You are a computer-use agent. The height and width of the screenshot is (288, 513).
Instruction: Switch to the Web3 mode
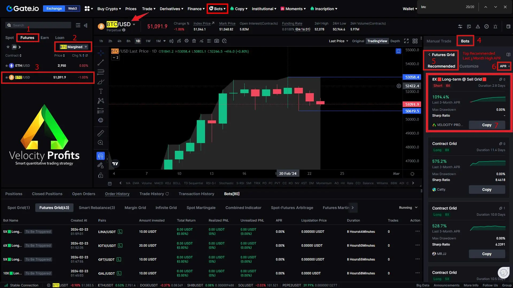coord(72,9)
